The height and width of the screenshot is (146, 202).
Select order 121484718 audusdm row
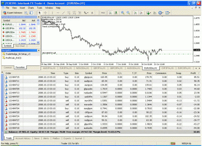102,128
